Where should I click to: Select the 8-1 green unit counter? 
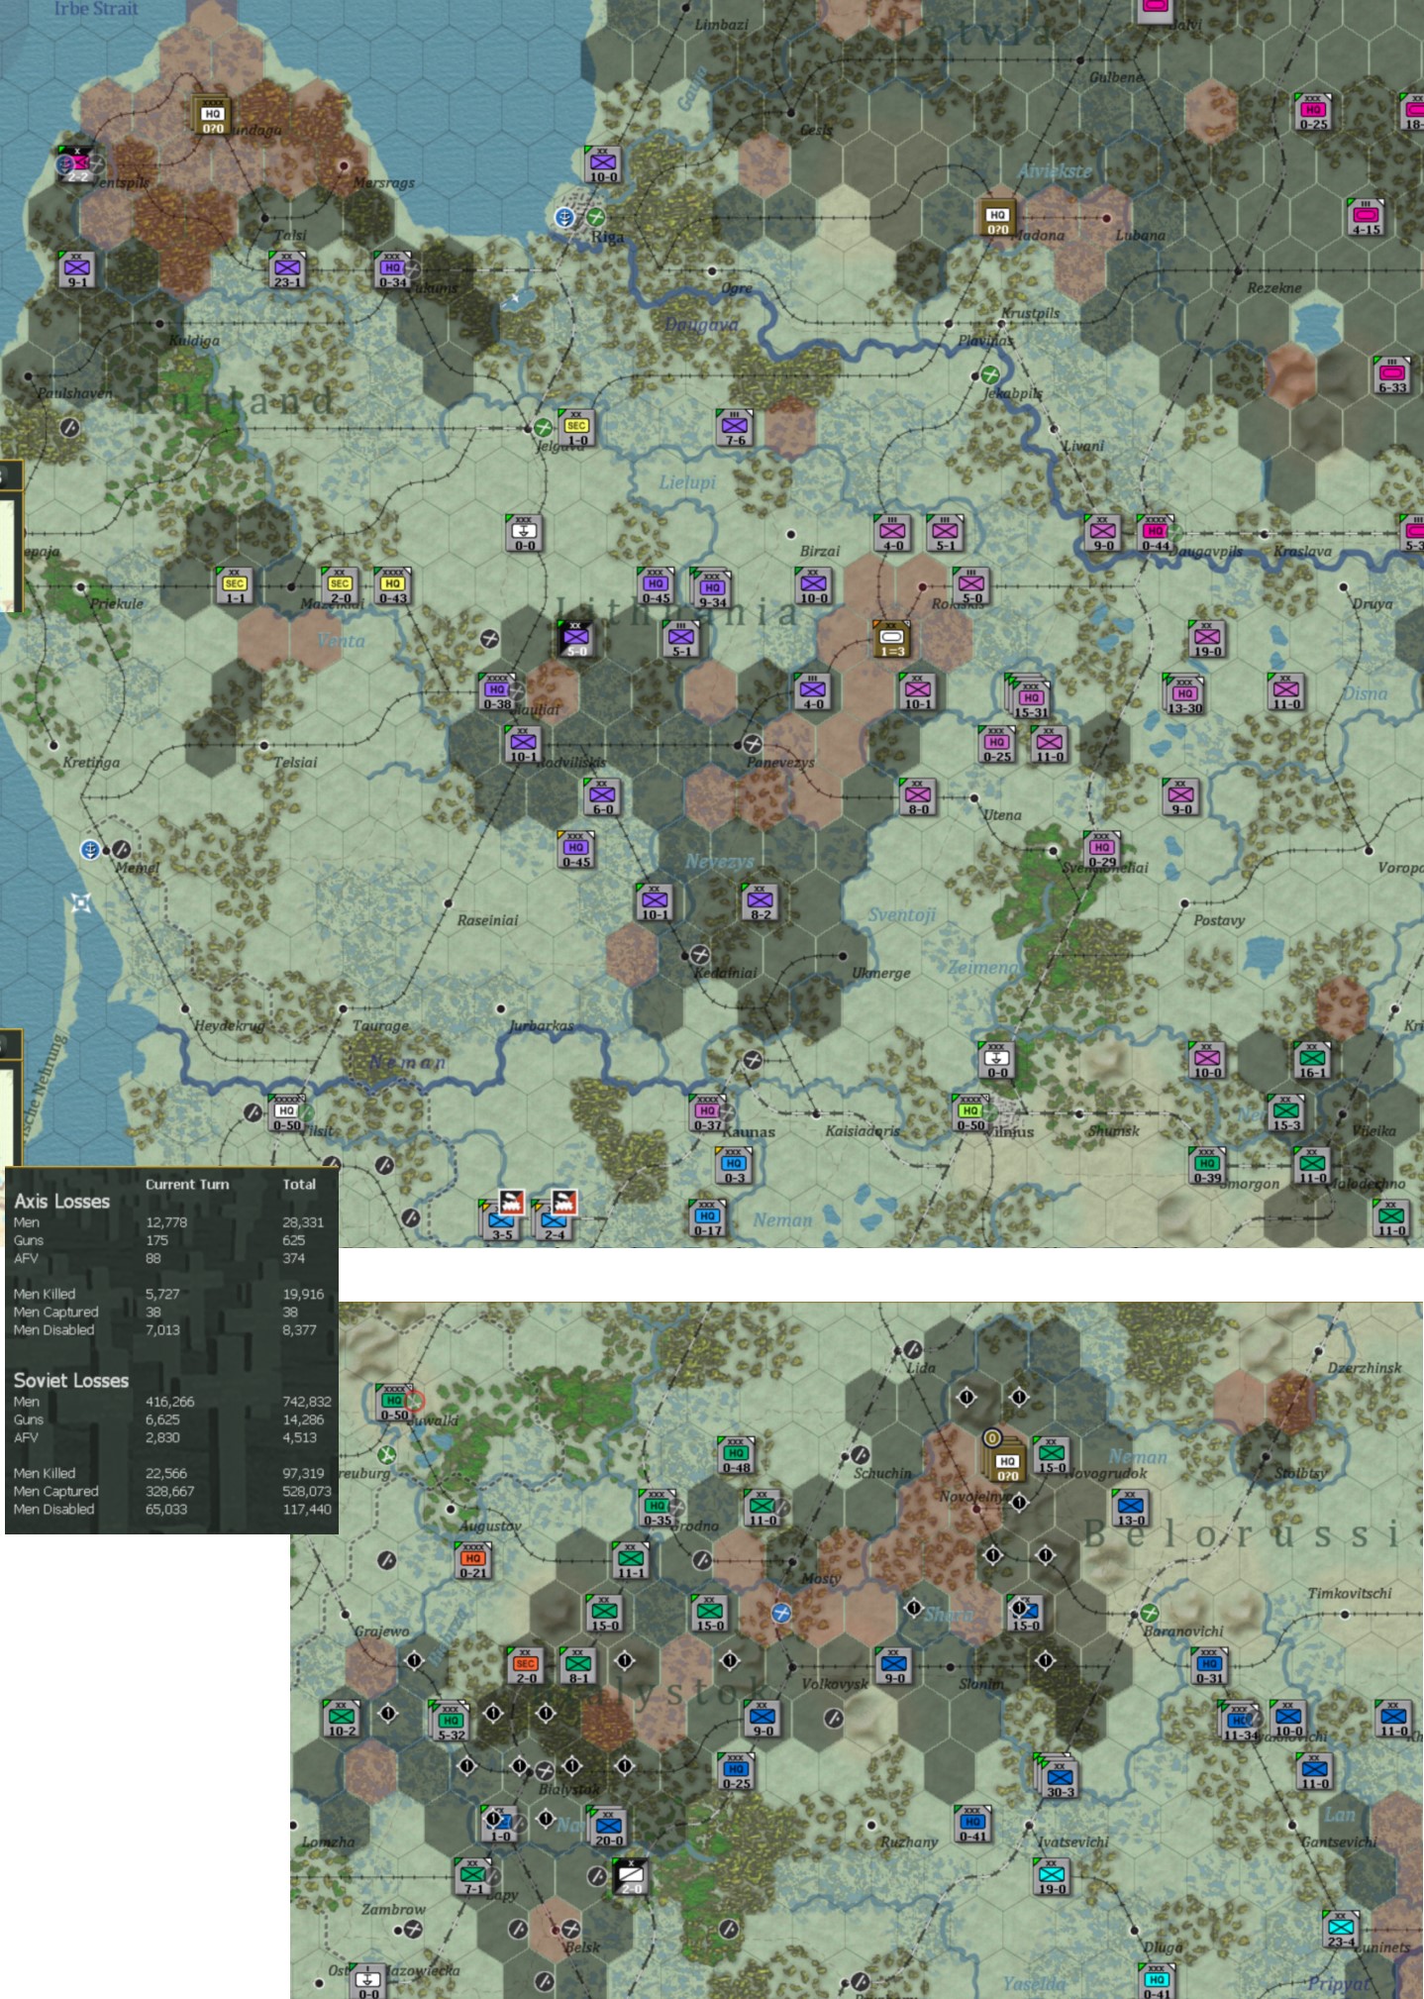pyautogui.click(x=578, y=1666)
